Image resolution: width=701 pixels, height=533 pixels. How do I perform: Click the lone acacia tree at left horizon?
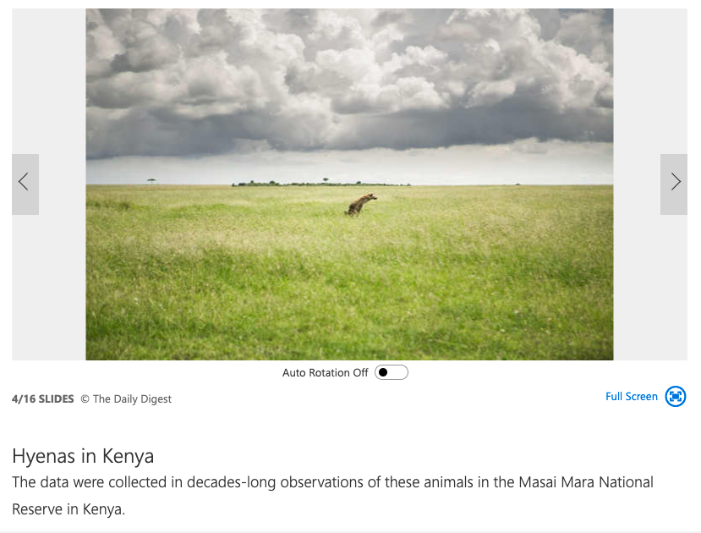point(151,181)
